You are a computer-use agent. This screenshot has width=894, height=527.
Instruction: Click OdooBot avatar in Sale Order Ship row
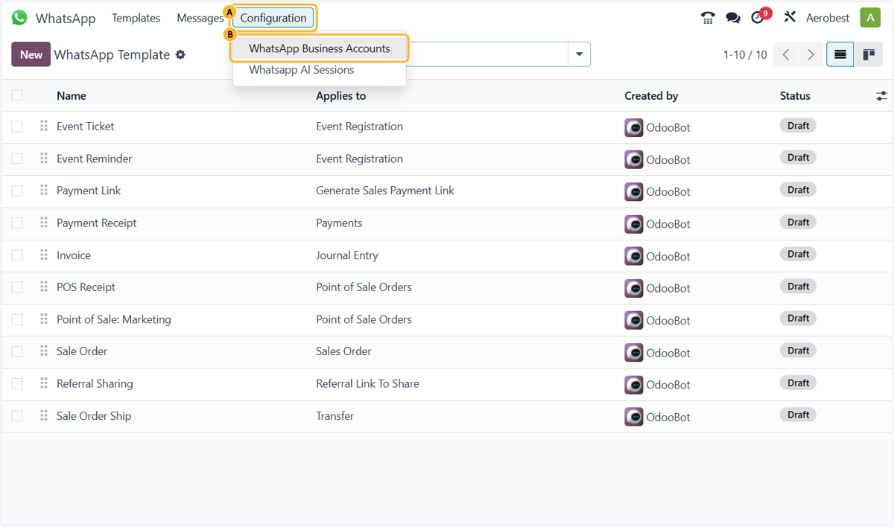(x=634, y=417)
